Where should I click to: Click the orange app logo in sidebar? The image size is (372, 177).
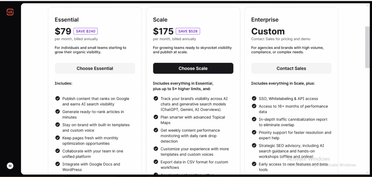(10, 12)
